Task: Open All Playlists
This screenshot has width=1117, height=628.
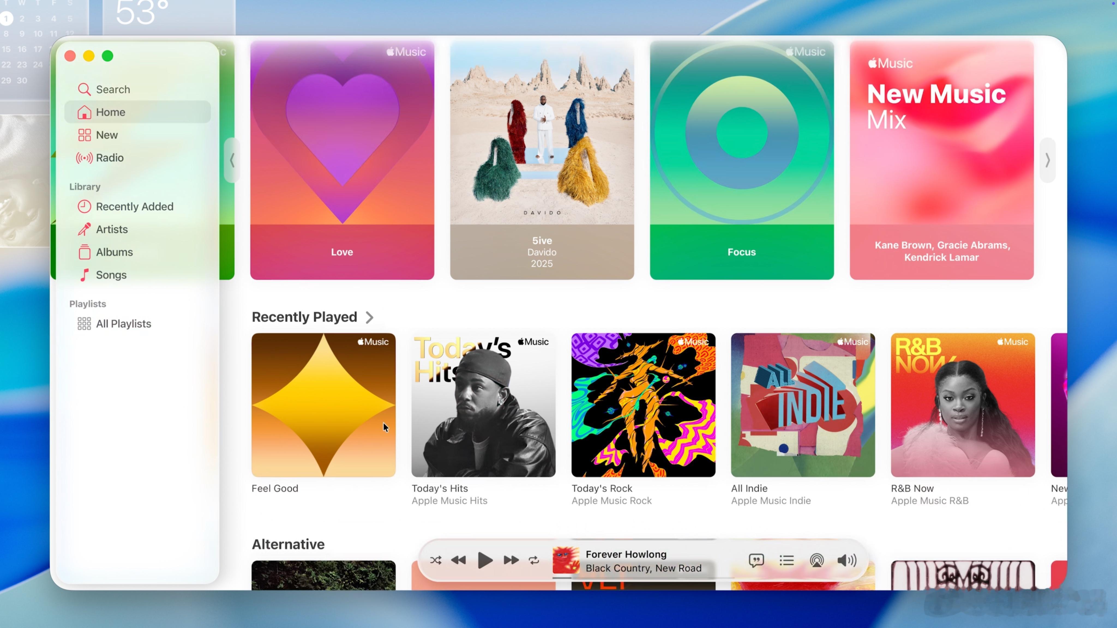Action: (x=137, y=324)
